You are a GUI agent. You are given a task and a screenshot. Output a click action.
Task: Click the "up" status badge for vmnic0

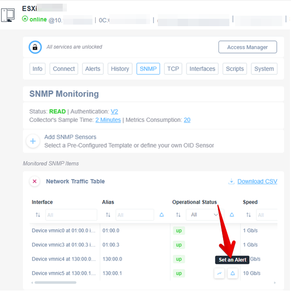pyautogui.click(x=179, y=231)
